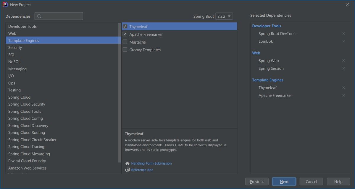Select the Spring Cloud Circuit Breaker category
The width and height of the screenshot is (355, 189).
point(62,140)
